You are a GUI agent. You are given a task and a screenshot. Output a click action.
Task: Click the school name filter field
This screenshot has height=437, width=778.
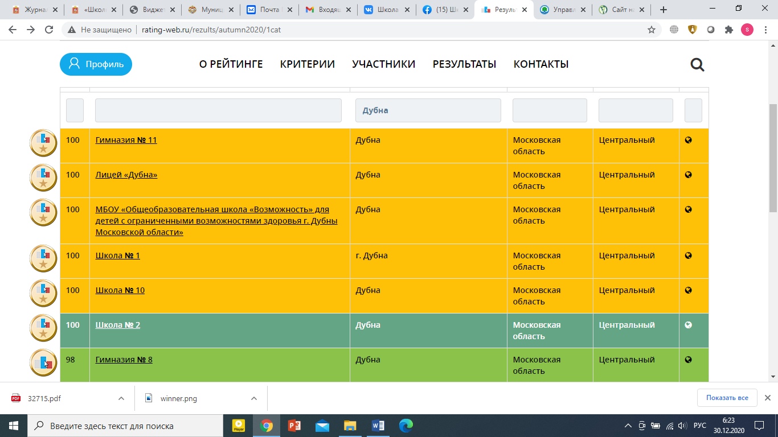tap(218, 110)
